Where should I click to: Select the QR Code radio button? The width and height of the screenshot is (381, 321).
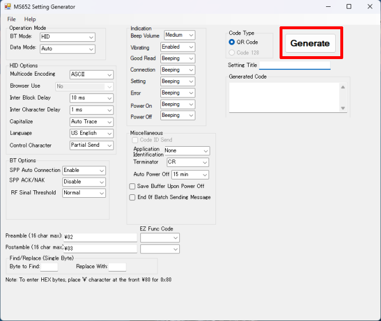[x=232, y=42]
